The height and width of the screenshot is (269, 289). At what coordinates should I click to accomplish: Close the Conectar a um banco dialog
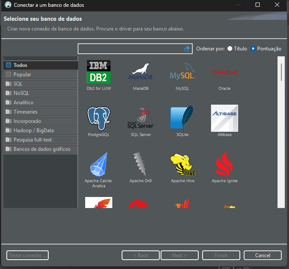click(277, 5)
